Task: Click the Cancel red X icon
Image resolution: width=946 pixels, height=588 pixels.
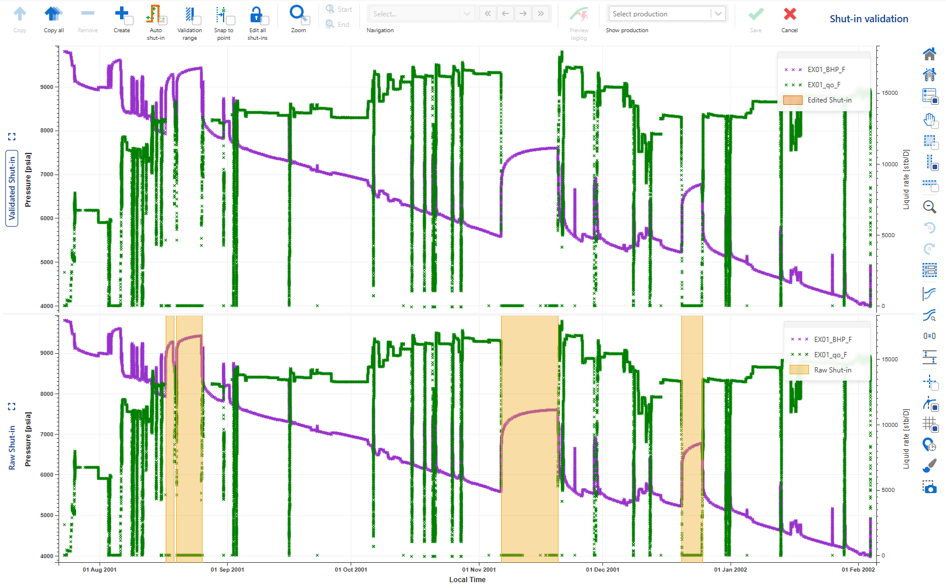Action: [x=789, y=14]
